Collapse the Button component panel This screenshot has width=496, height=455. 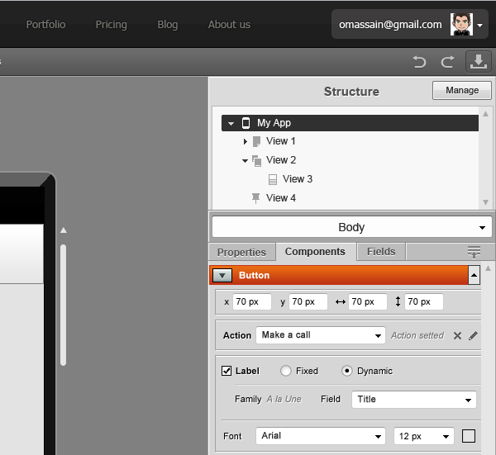coord(222,275)
